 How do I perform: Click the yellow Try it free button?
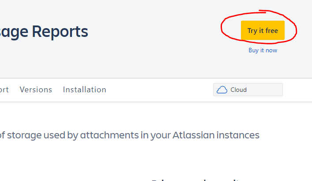click(263, 30)
